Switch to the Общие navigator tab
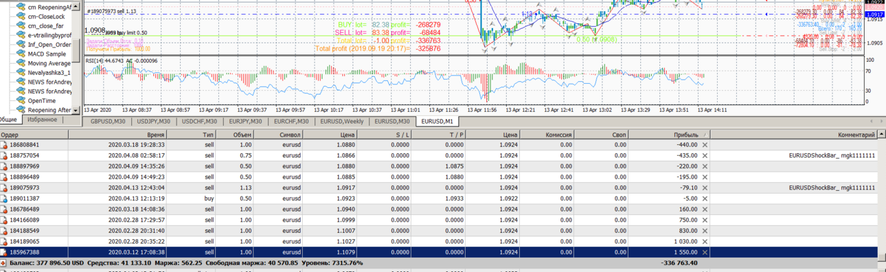Viewport: 886px width, 272px height. click(8, 120)
